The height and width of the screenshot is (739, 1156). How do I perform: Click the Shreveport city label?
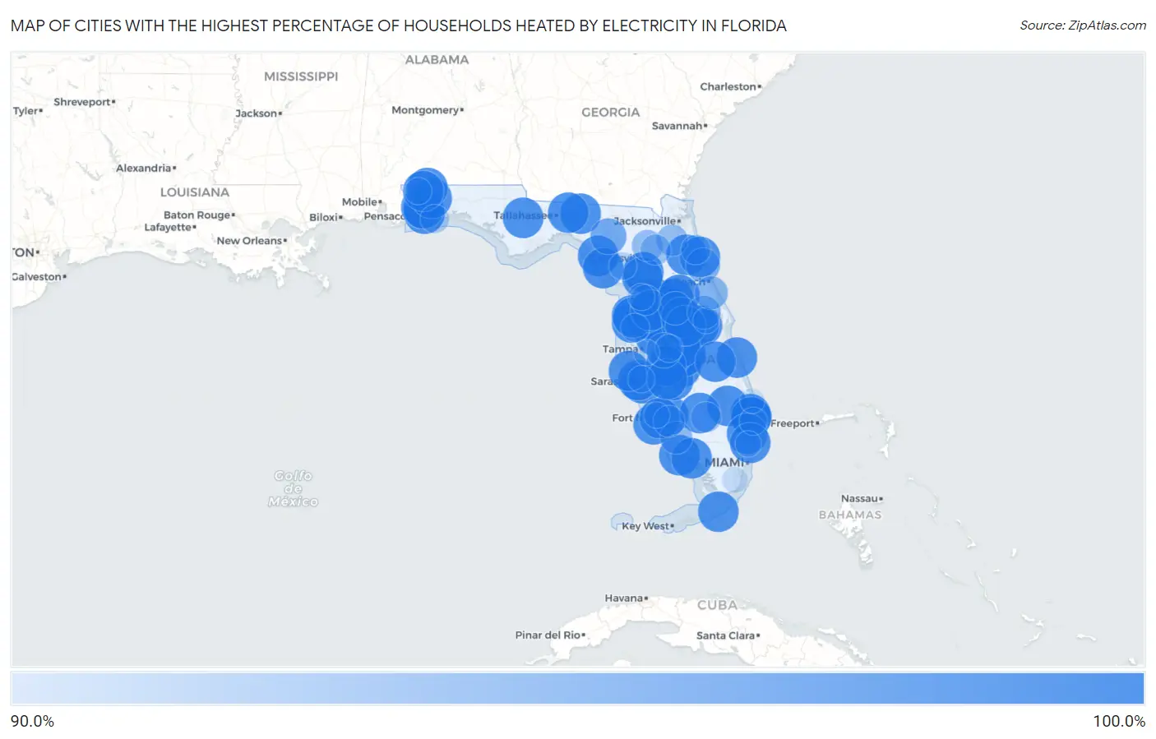click(x=85, y=102)
